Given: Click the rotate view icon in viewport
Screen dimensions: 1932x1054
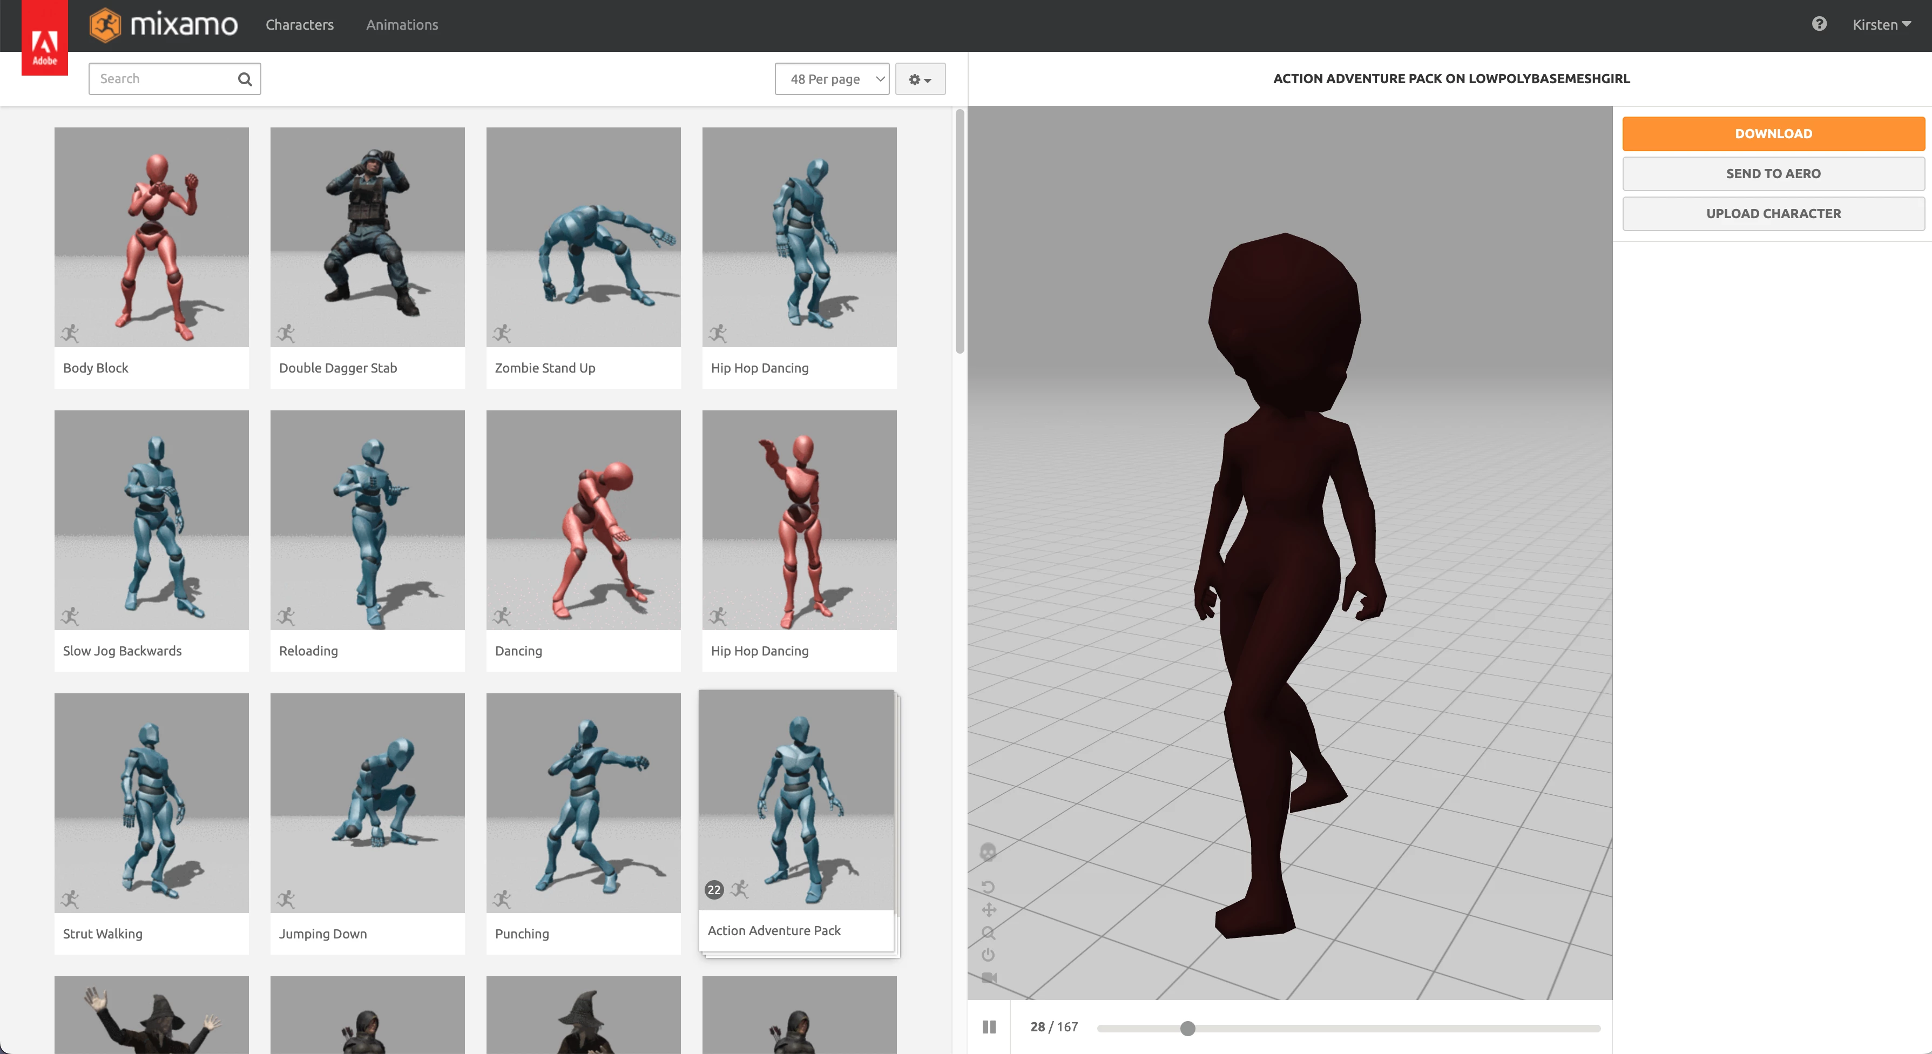Looking at the screenshot, I should point(988,887).
